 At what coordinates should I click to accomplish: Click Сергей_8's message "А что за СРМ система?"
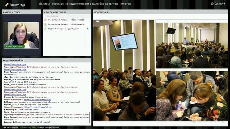click(x=21, y=82)
